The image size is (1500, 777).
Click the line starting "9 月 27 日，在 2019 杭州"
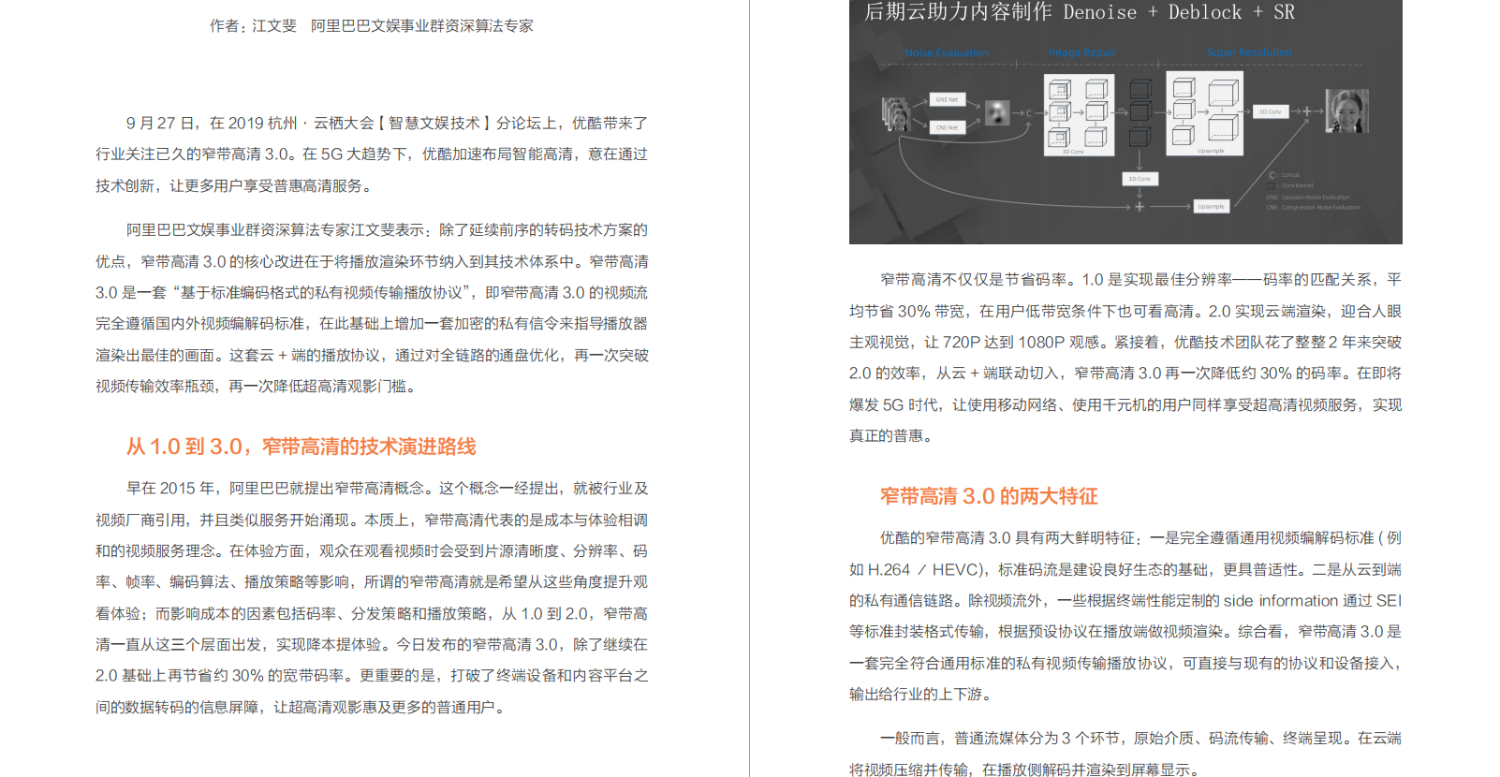(387, 124)
